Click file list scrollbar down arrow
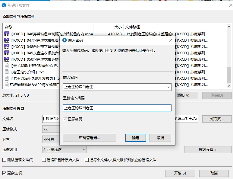233x179 pixels. [229, 86]
